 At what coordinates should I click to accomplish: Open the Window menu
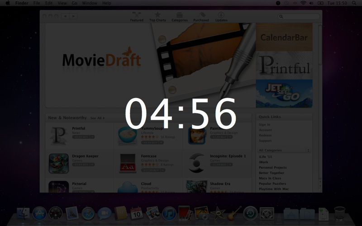pyautogui.click(x=90, y=3)
